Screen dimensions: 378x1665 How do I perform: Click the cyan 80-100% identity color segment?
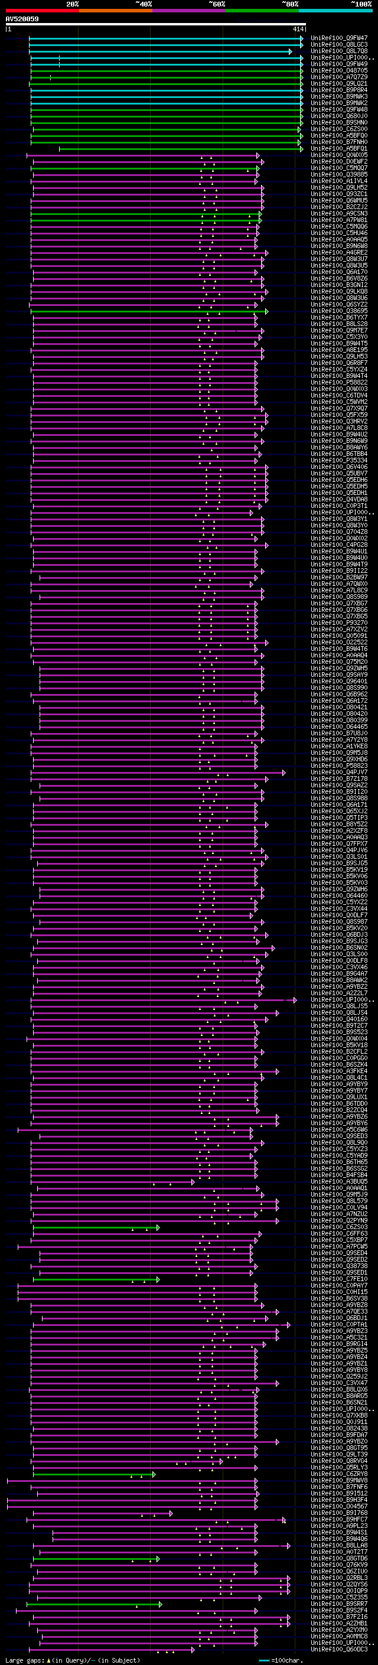click(335, 11)
